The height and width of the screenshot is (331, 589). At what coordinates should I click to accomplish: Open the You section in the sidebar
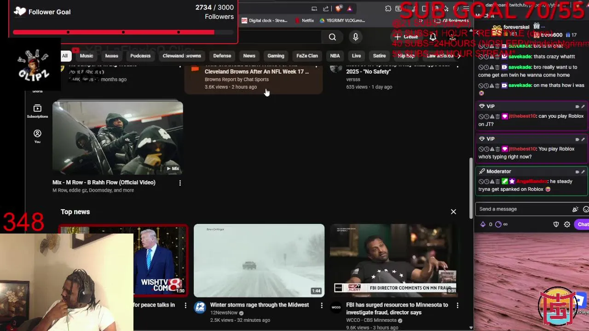point(37,136)
